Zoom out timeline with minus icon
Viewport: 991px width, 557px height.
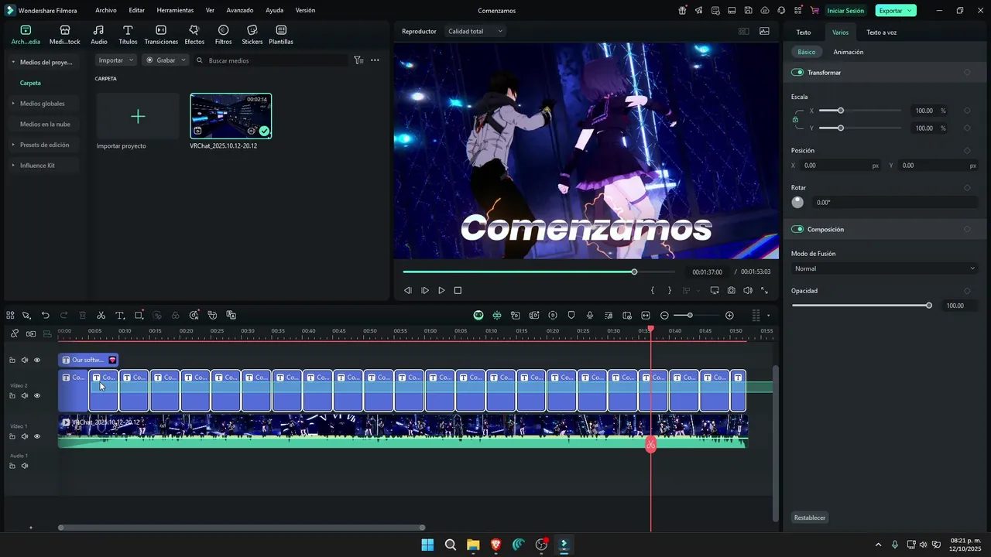coord(664,315)
